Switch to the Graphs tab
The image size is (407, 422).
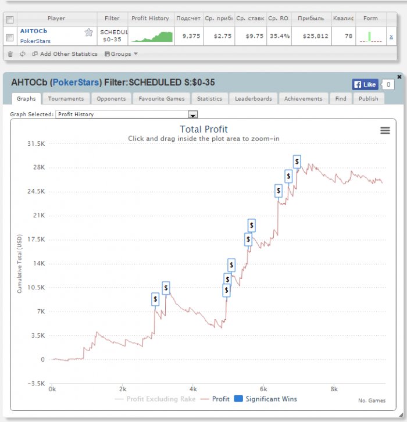click(x=26, y=98)
